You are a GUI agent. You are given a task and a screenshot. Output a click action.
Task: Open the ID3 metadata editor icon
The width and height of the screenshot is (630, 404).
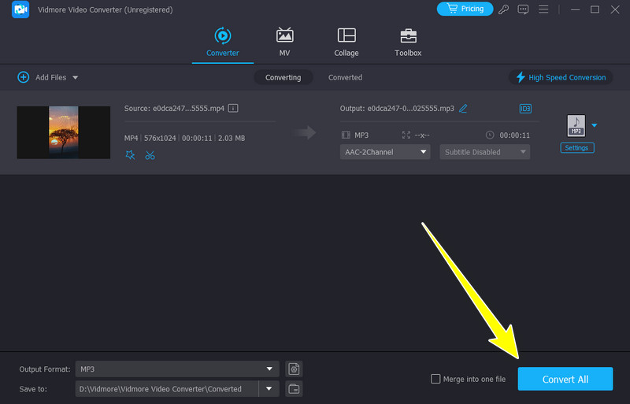pos(525,109)
